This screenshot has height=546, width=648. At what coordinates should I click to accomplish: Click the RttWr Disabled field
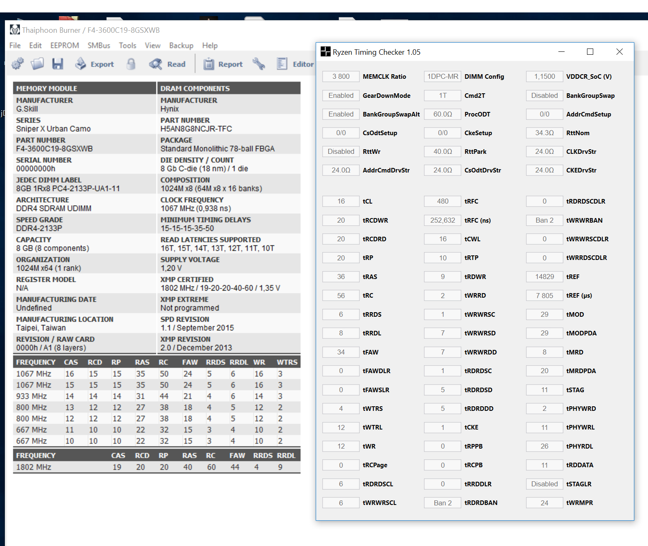[x=341, y=151]
